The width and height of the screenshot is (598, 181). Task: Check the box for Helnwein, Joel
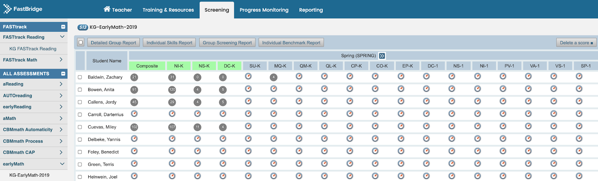coord(80,177)
